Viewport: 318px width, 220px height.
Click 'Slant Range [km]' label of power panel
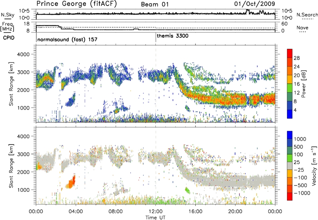tap(11, 84)
